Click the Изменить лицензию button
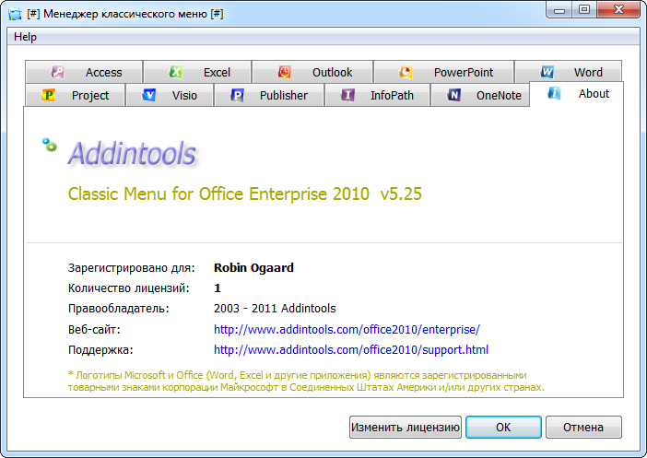Image resolution: width=647 pixels, height=458 pixels. [x=406, y=427]
